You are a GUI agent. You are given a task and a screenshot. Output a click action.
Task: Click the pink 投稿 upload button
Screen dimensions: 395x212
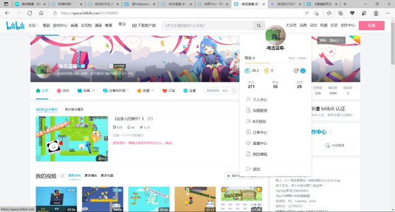(x=371, y=25)
